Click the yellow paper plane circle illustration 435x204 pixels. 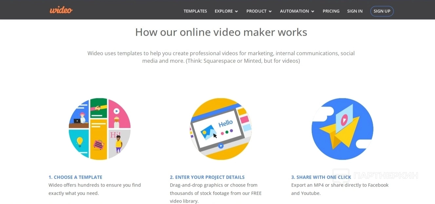(x=342, y=129)
